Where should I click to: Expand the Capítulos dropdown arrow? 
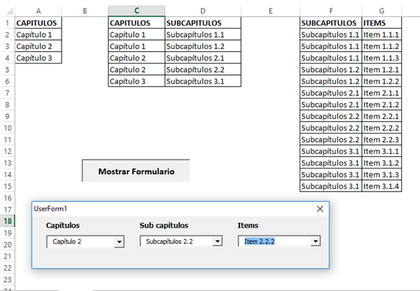(x=119, y=241)
